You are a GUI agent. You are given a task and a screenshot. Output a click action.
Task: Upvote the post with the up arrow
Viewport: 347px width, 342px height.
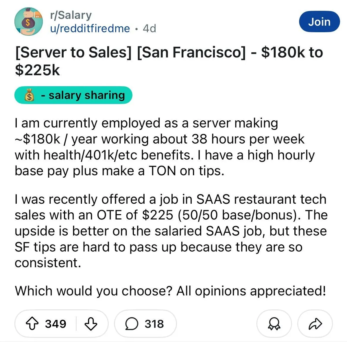[x=32, y=324]
